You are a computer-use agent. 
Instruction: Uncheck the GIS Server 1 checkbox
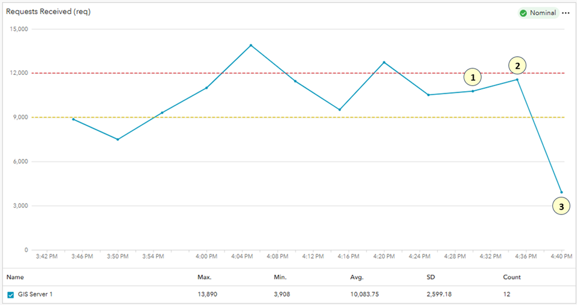click(11, 295)
